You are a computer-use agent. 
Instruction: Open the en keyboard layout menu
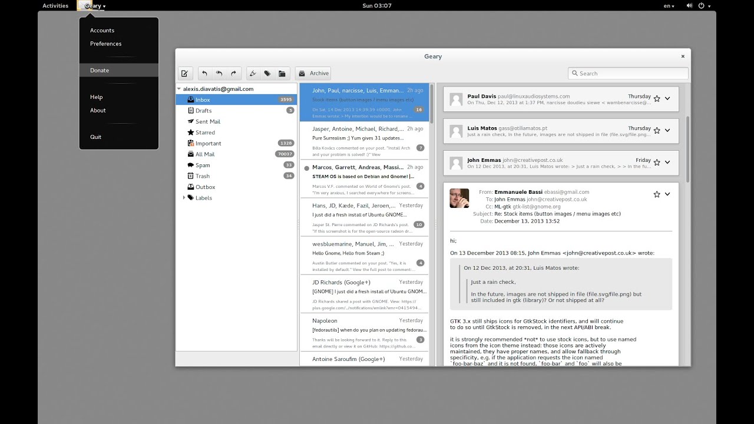tap(669, 6)
